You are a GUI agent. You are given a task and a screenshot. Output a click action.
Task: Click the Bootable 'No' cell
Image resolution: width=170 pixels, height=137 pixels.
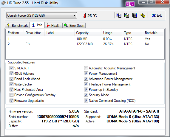(x=147, y=44)
